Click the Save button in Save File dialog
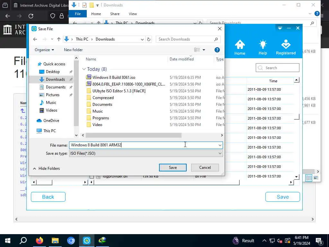This screenshot has width=329, height=247. click(x=173, y=167)
